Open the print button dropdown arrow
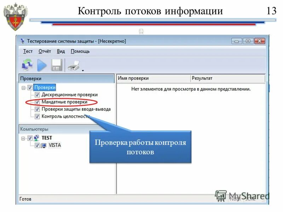This screenshot has width=283, height=212. (x=82, y=70)
